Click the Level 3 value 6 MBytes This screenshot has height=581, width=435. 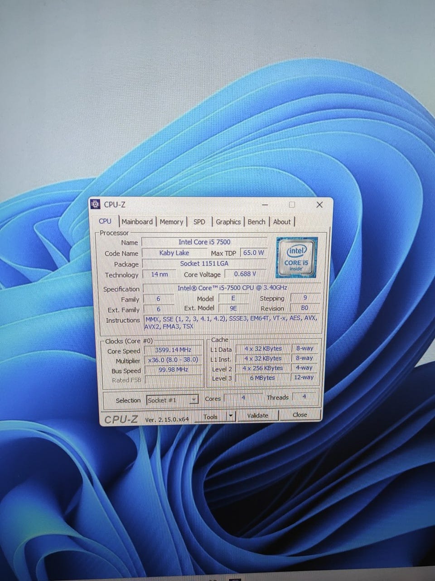[263, 378]
